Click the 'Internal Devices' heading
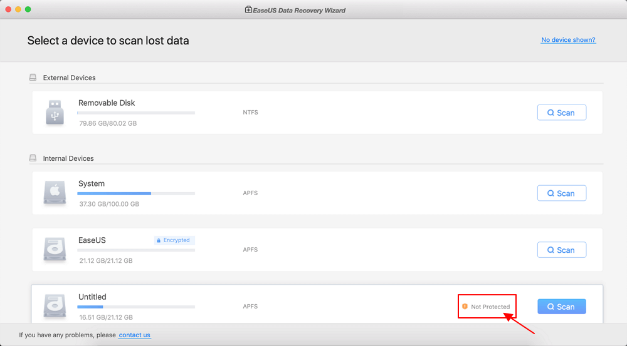This screenshot has width=627, height=346. (x=68, y=158)
